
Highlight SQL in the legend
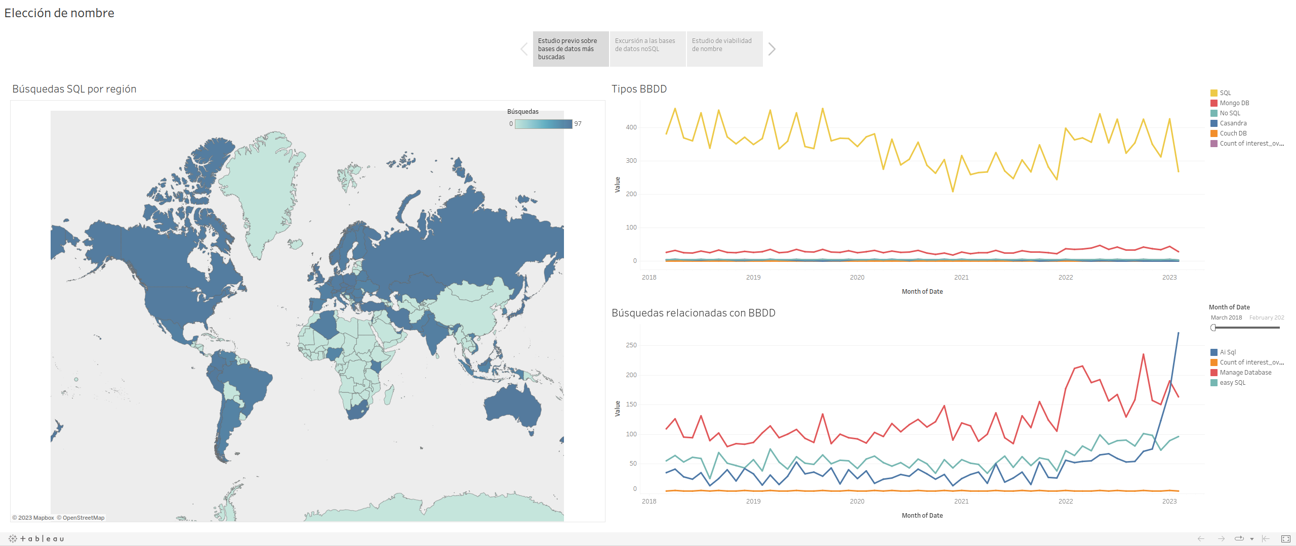coord(1225,93)
